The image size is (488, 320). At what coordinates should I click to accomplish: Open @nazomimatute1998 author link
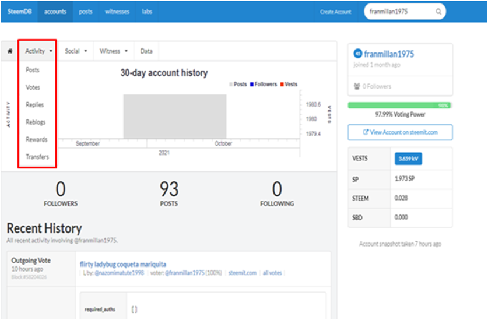119,273
